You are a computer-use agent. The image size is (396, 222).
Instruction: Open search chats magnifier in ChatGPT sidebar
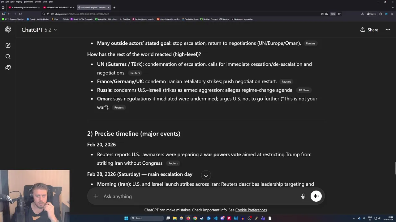coord(8,57)
